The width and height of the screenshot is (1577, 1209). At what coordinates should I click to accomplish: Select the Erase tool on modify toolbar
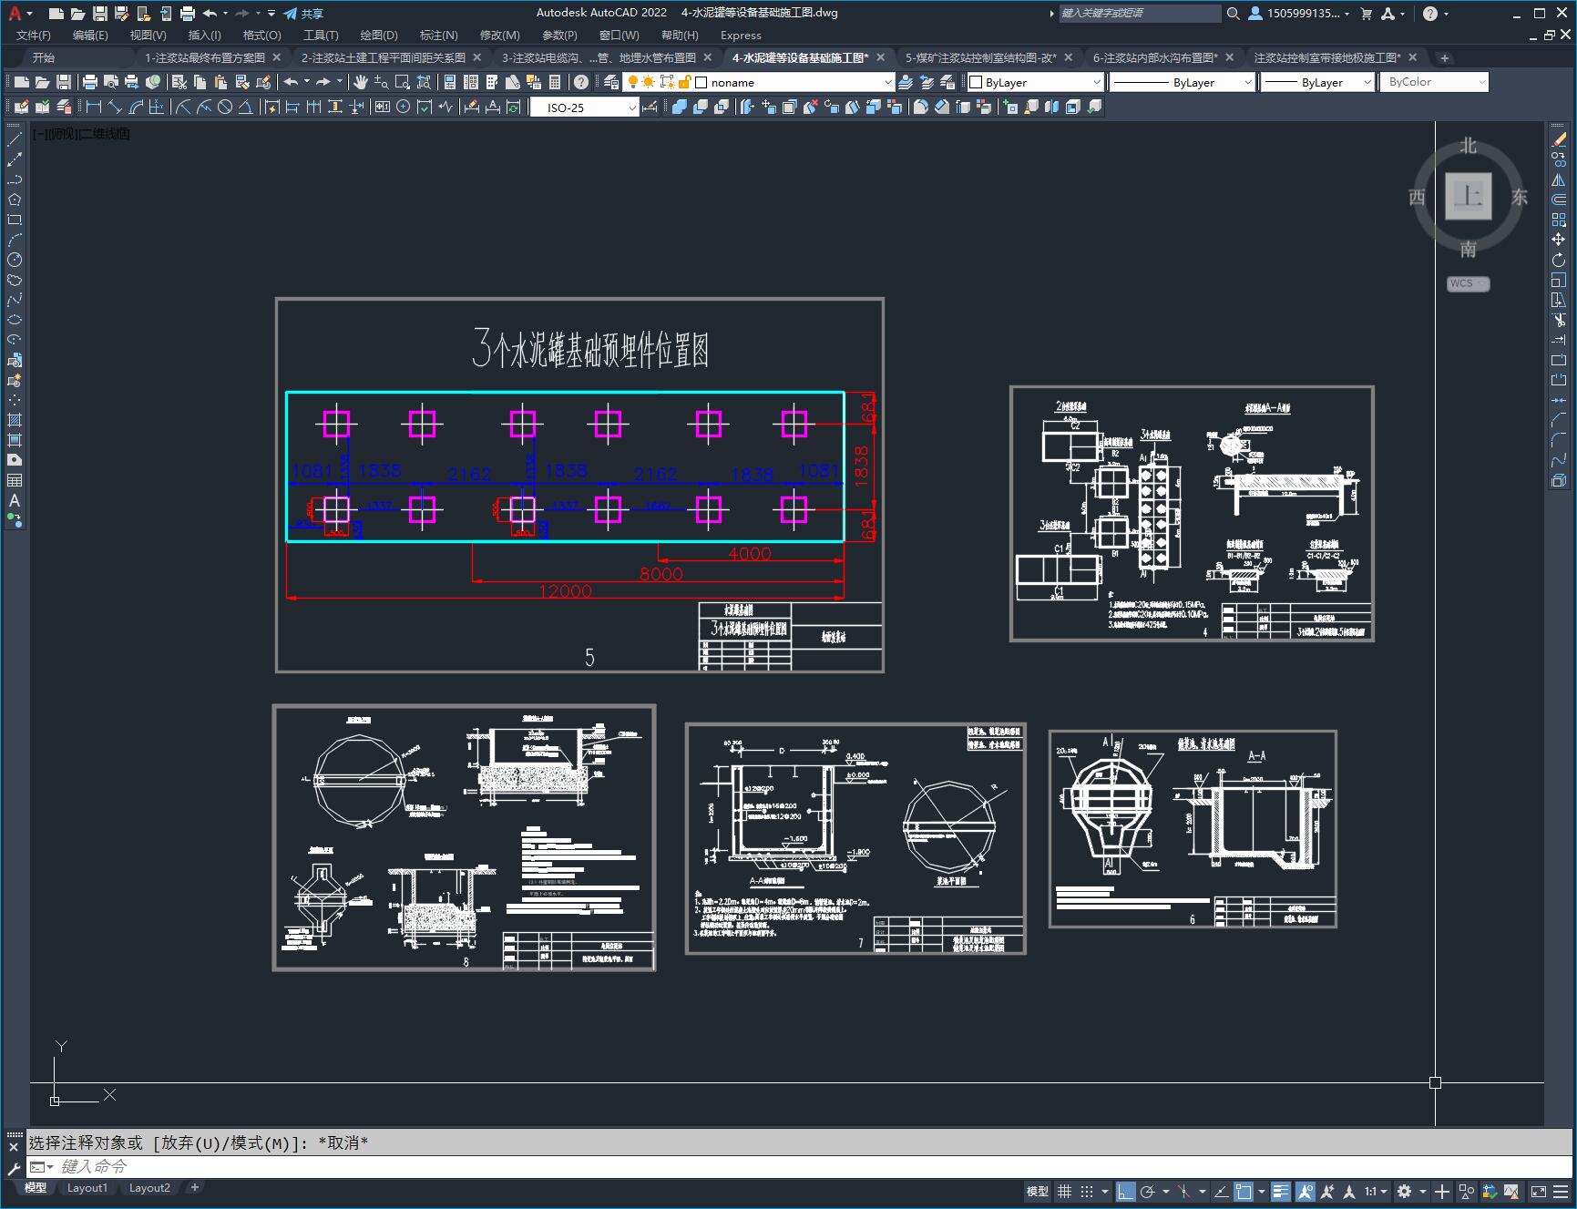(x=1559, y=139)
